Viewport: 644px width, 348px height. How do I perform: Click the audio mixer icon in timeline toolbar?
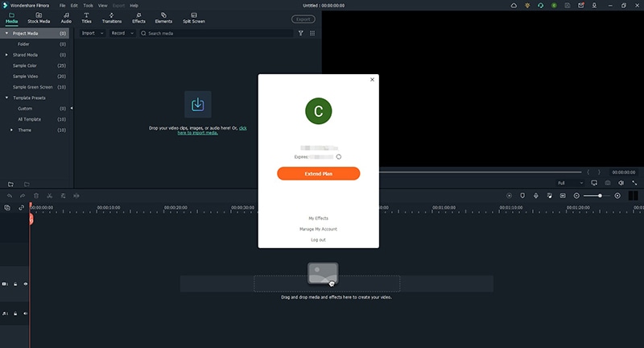click(550, 196)
